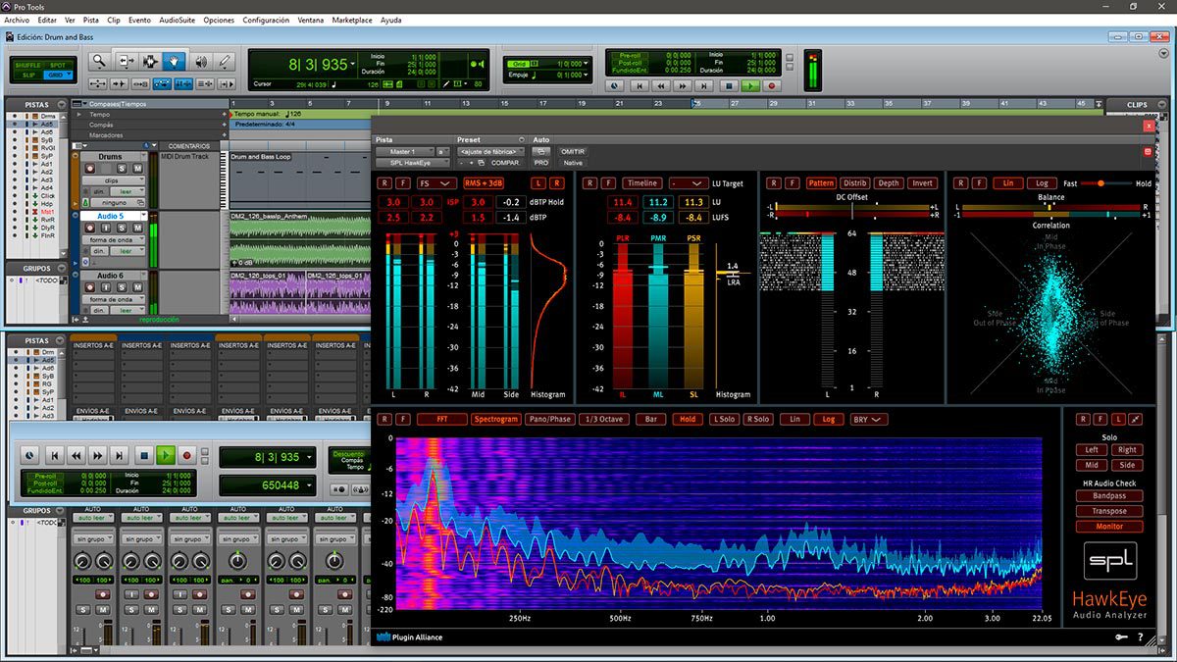
Task: Click Record in the floating Transport window
Action: pos(186,455)
